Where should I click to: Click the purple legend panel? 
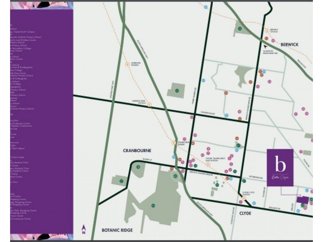point(42,121)
